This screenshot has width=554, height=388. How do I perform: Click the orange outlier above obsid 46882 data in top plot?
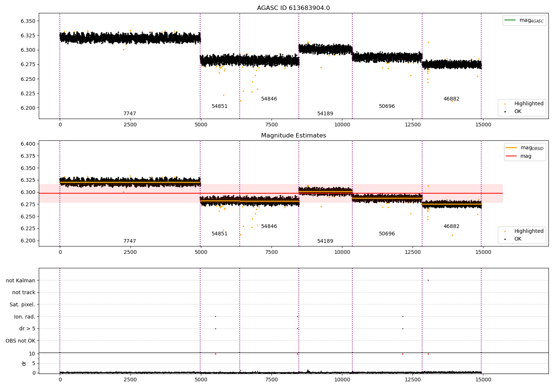click(428, 42)
